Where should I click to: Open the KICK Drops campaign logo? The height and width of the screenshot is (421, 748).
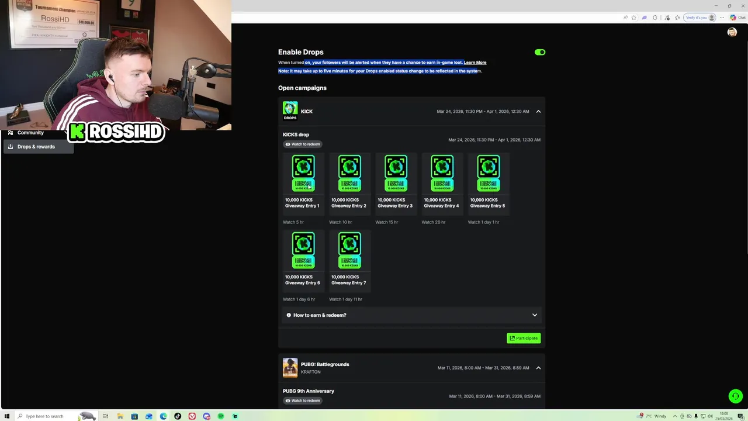tap(290, 111)
